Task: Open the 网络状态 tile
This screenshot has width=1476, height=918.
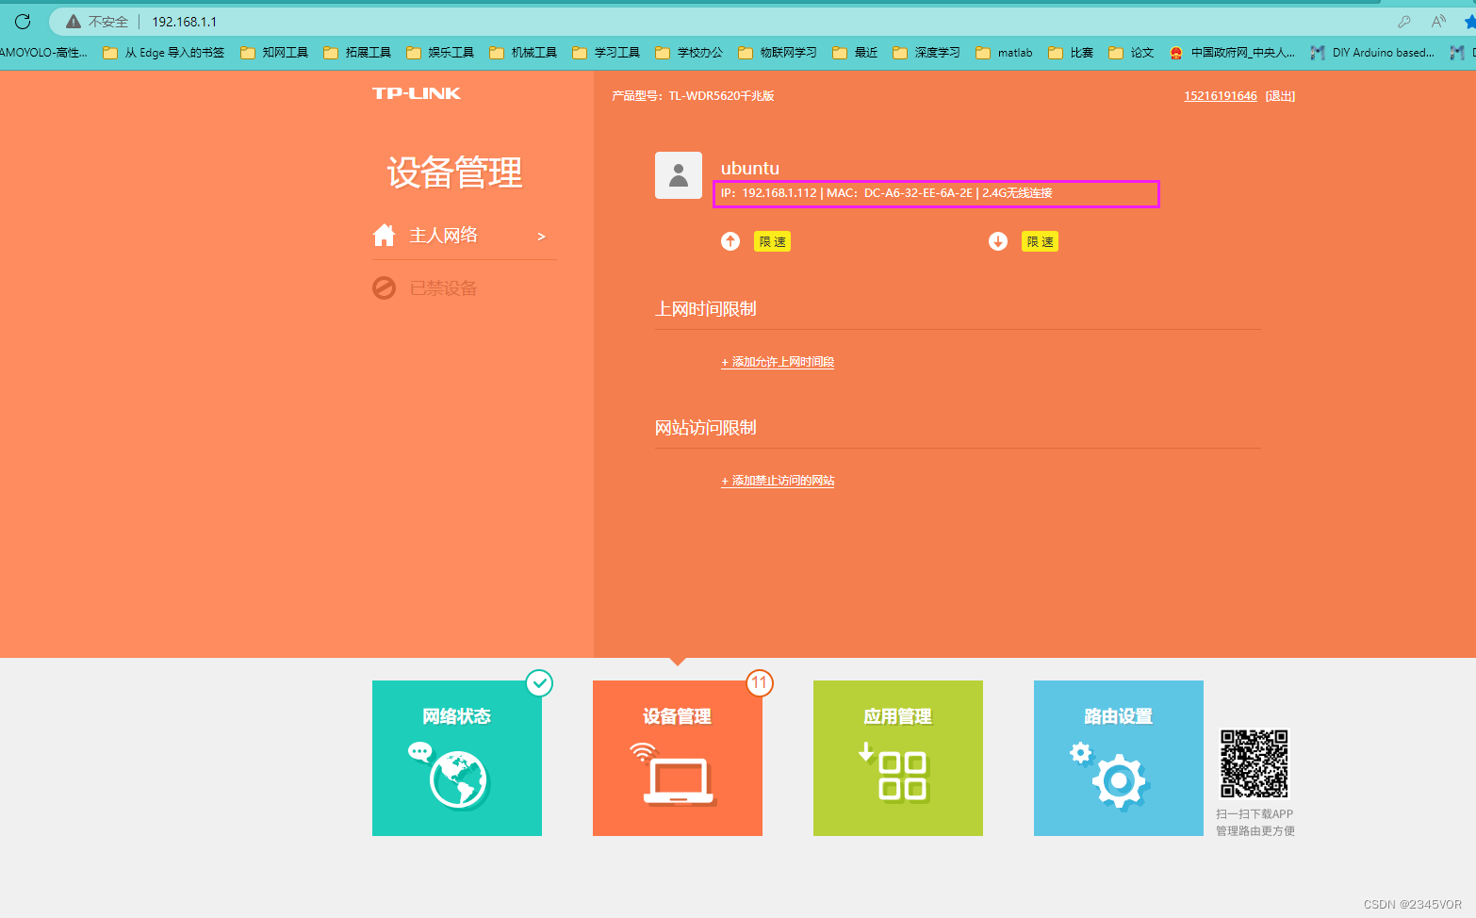Action: [457, 758]
